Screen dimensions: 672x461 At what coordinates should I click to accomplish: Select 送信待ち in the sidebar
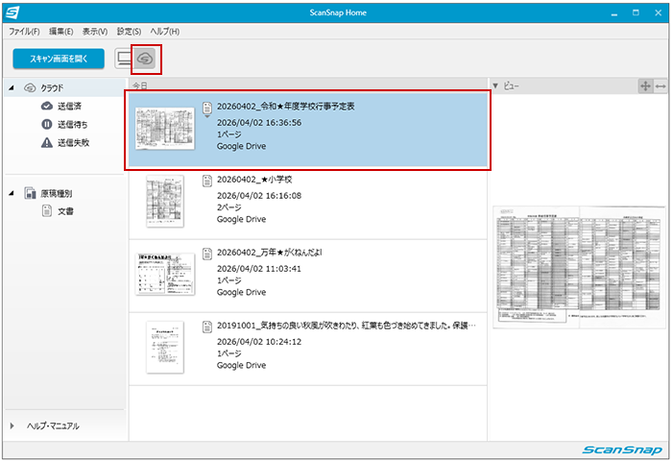[x=73, y=124]
